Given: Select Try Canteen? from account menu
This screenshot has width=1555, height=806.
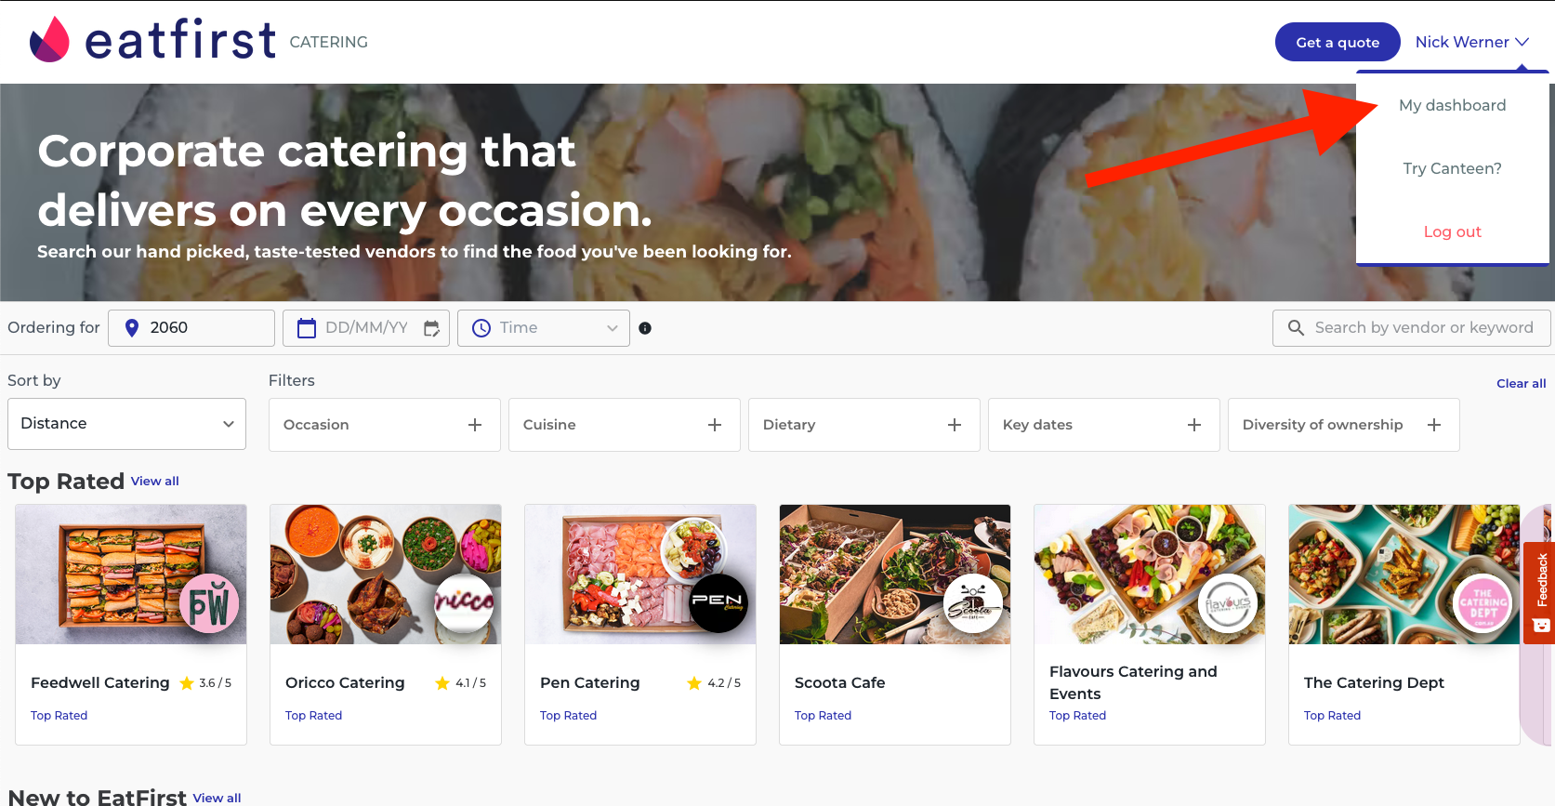Looking at the screenshot, I should click(1453, 168).
